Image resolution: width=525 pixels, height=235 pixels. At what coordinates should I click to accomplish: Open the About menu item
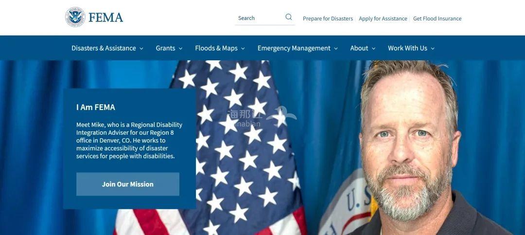[x=359, y=48]
